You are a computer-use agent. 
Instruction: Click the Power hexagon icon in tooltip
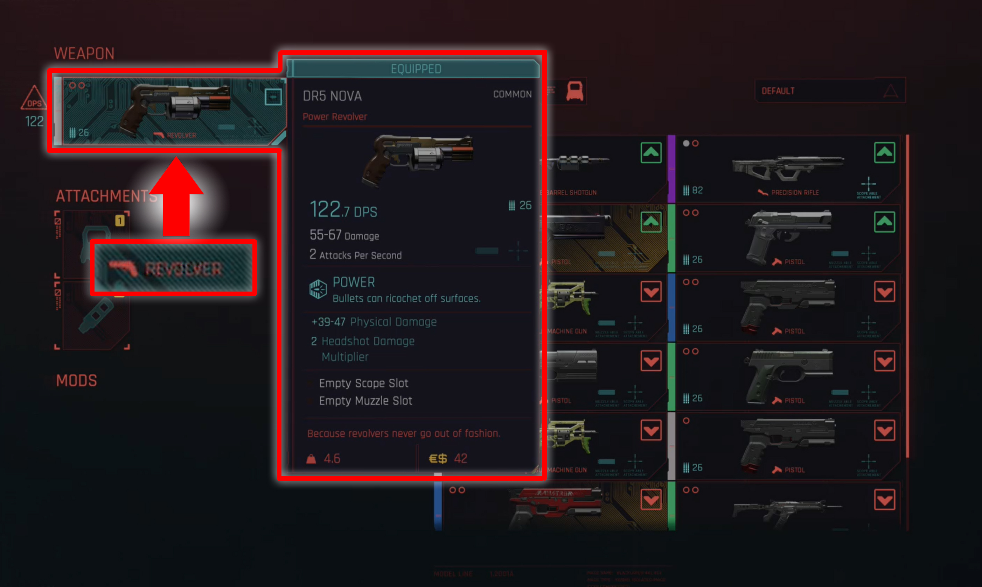pos(318,289)
